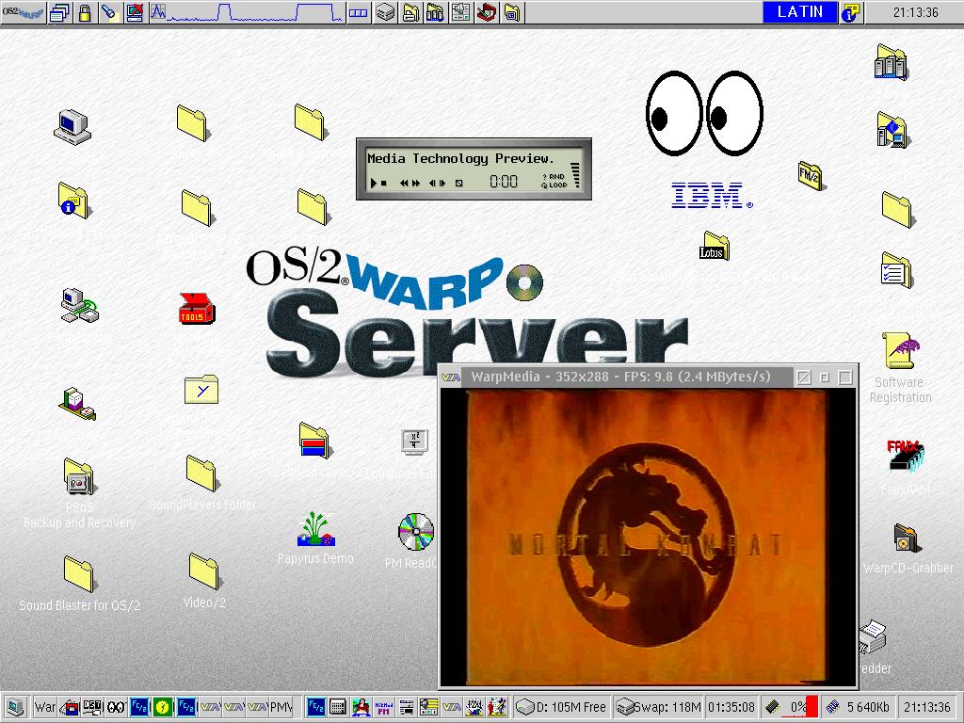
Task: Toggle RND random mode in the media player
Action: point(554,176)
